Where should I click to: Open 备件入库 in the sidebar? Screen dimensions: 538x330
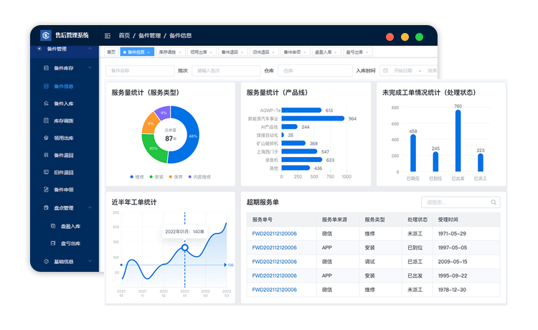64,103
